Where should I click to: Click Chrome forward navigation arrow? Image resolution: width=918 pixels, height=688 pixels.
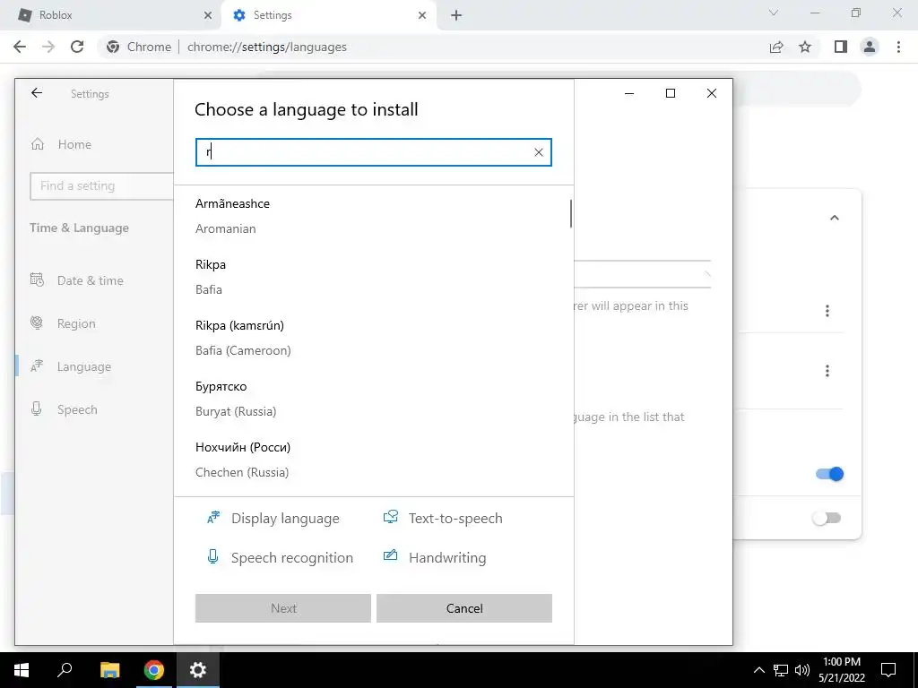point(48,47)
